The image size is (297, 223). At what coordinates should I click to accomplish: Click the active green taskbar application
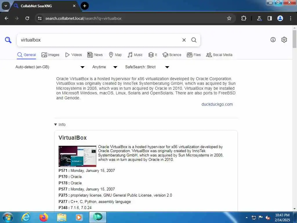[98, 217]
